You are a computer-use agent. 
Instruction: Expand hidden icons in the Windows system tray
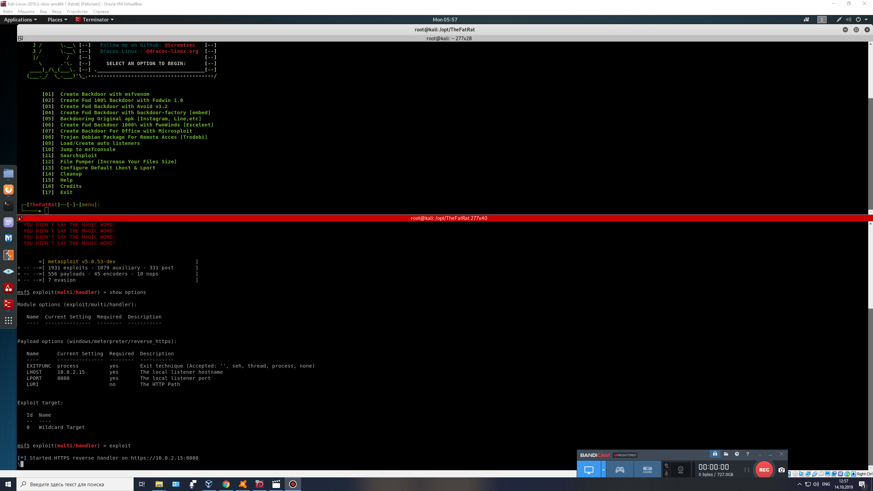click(800, 484)
